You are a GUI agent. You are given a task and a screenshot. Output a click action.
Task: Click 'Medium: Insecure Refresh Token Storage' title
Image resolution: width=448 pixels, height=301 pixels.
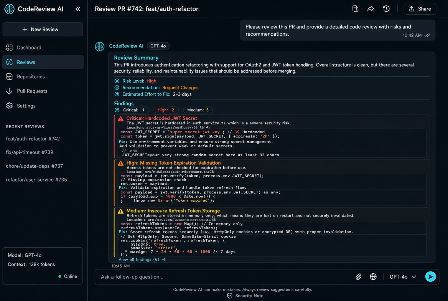tap(173, 211)
